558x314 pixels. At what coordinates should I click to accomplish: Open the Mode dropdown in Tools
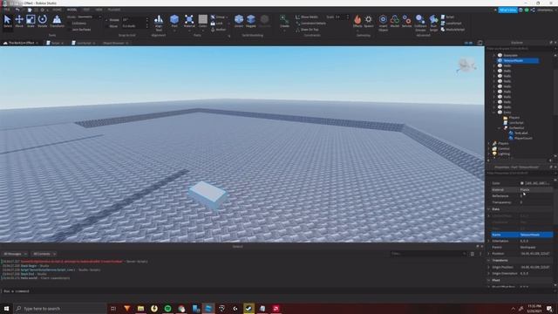pos(89,17)
